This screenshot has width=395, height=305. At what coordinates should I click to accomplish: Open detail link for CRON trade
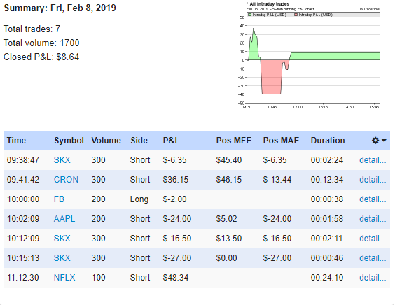click(373, 180)
